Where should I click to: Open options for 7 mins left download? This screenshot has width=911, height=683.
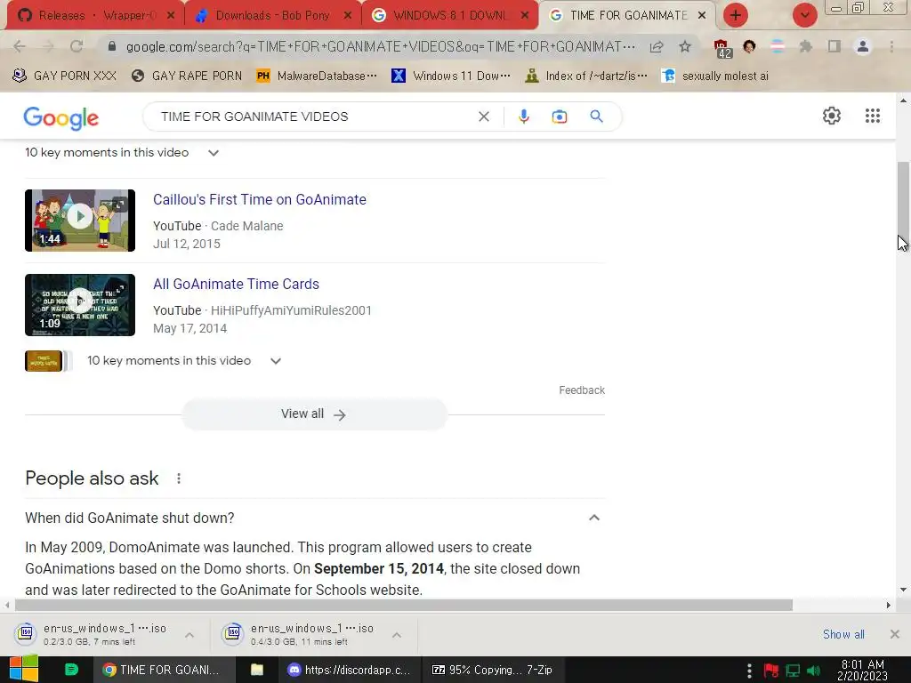pyautogui.click(x=189, y=635)
